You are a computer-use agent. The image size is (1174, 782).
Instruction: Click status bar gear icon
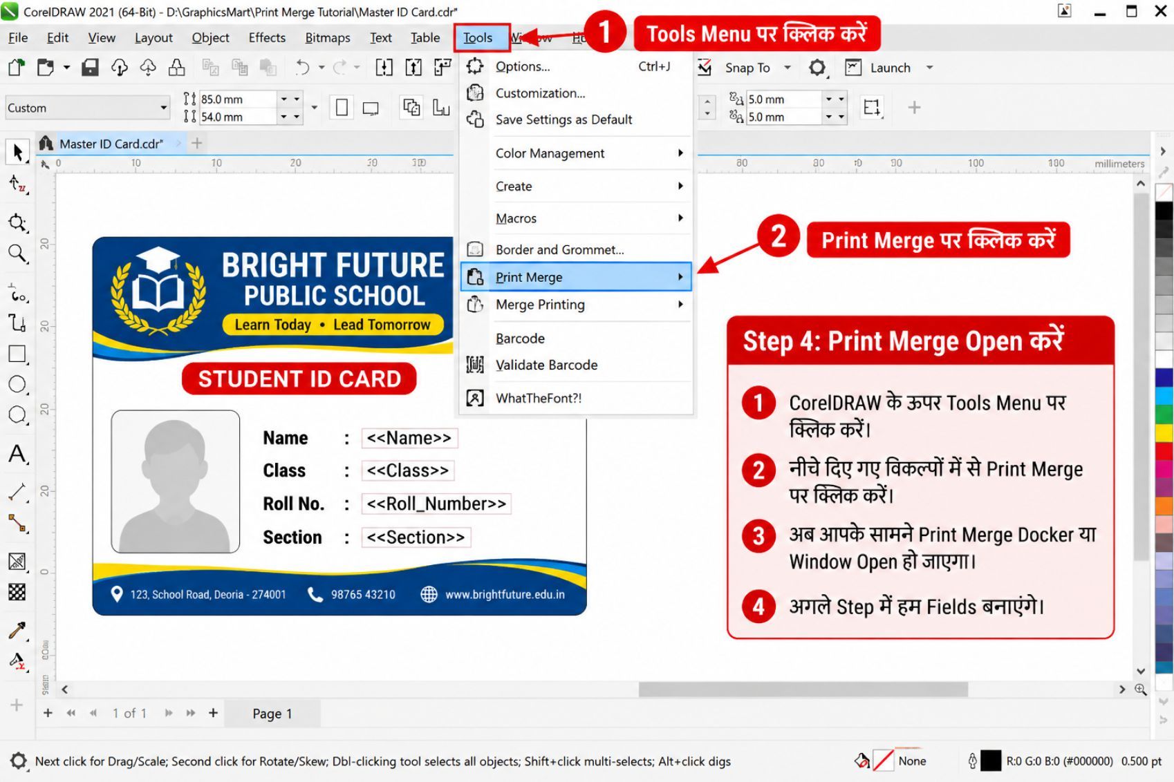pyautogui.click(x=19, y=761)
